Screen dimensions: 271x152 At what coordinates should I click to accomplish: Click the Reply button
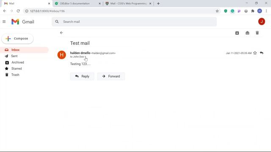[82, 76]
